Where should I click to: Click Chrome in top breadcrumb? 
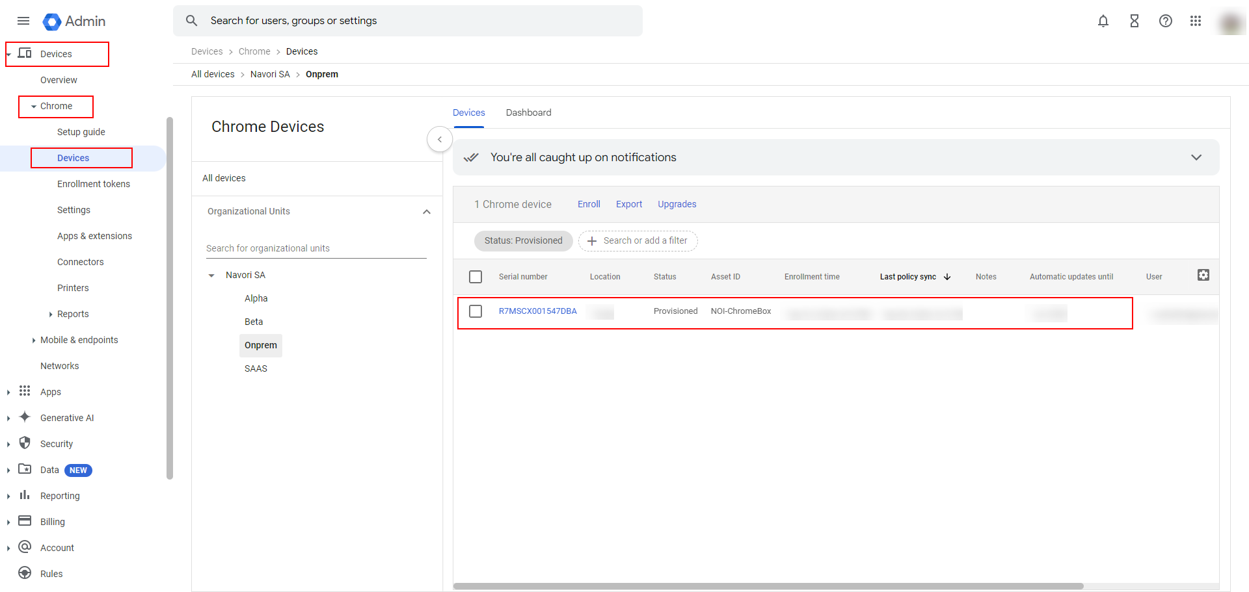tap(254, 51)
